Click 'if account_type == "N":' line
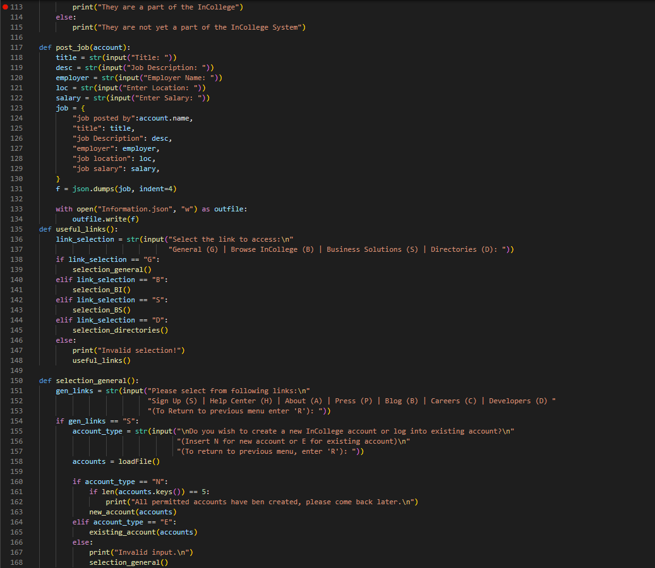The image size is (655, 568). coord(120,482)
